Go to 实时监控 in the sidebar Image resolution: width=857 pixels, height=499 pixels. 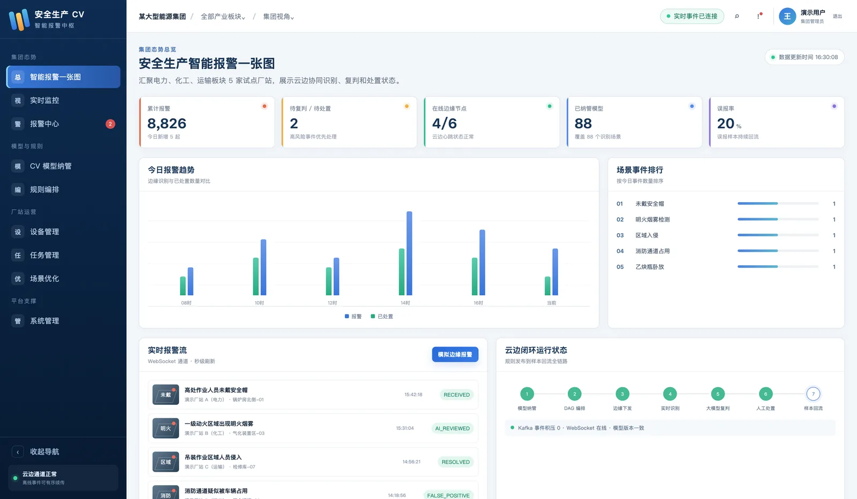click(63, 101)
